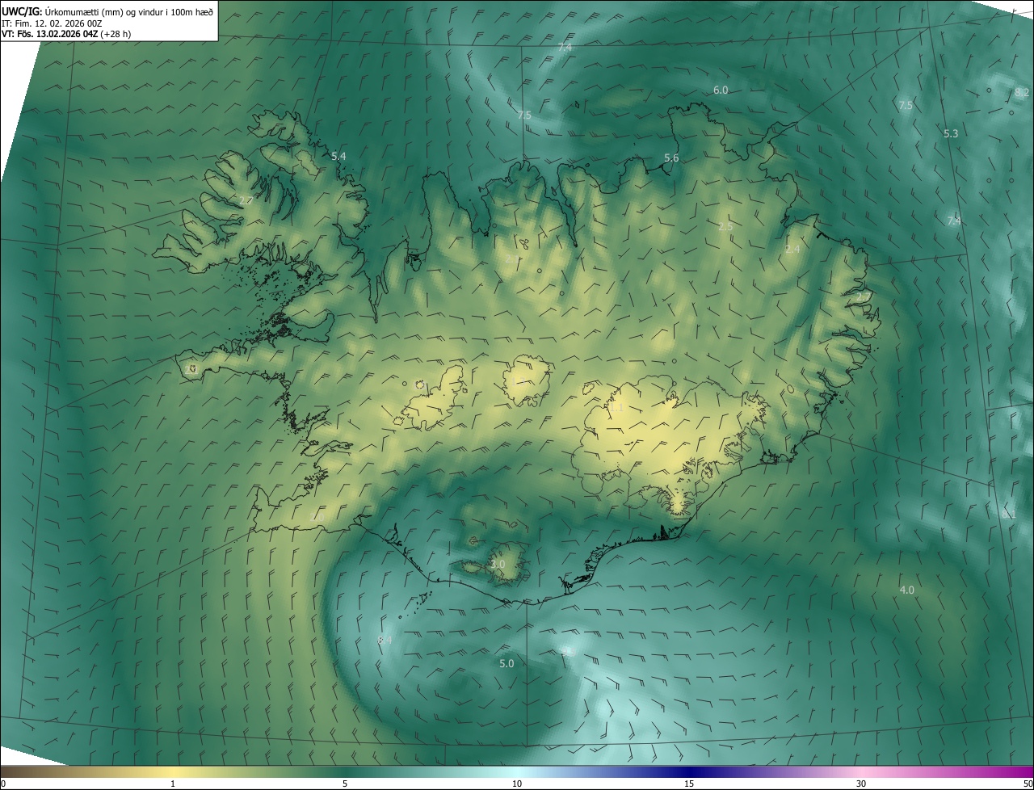Click the colorbar tick label '10'
The height and width of the screenshot is (790, 1034).
click(517, 784)
